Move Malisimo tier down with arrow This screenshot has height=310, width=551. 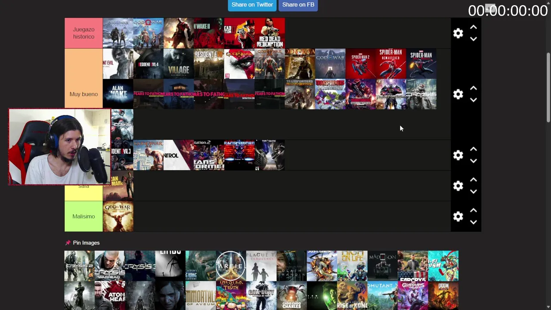point(474,222)
